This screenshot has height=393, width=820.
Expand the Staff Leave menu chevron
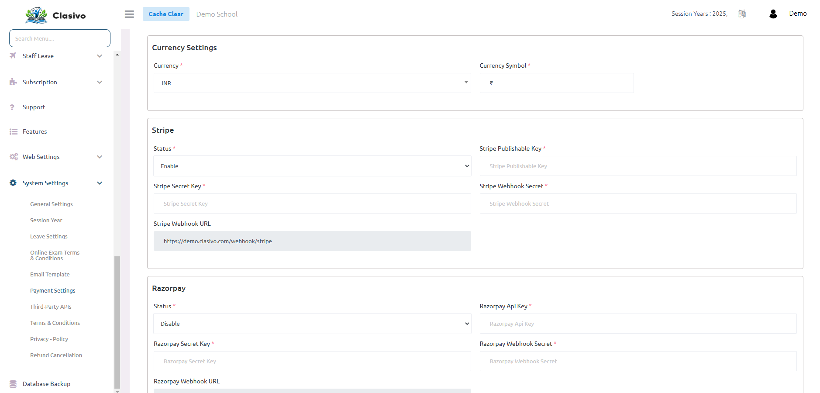coord(100,56)
